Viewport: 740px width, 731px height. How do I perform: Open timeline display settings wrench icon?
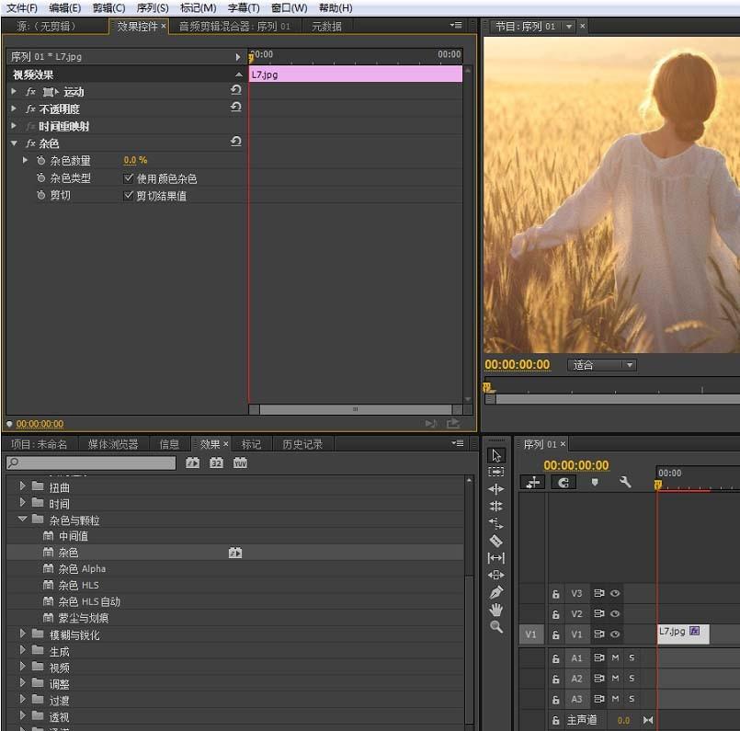625,482
